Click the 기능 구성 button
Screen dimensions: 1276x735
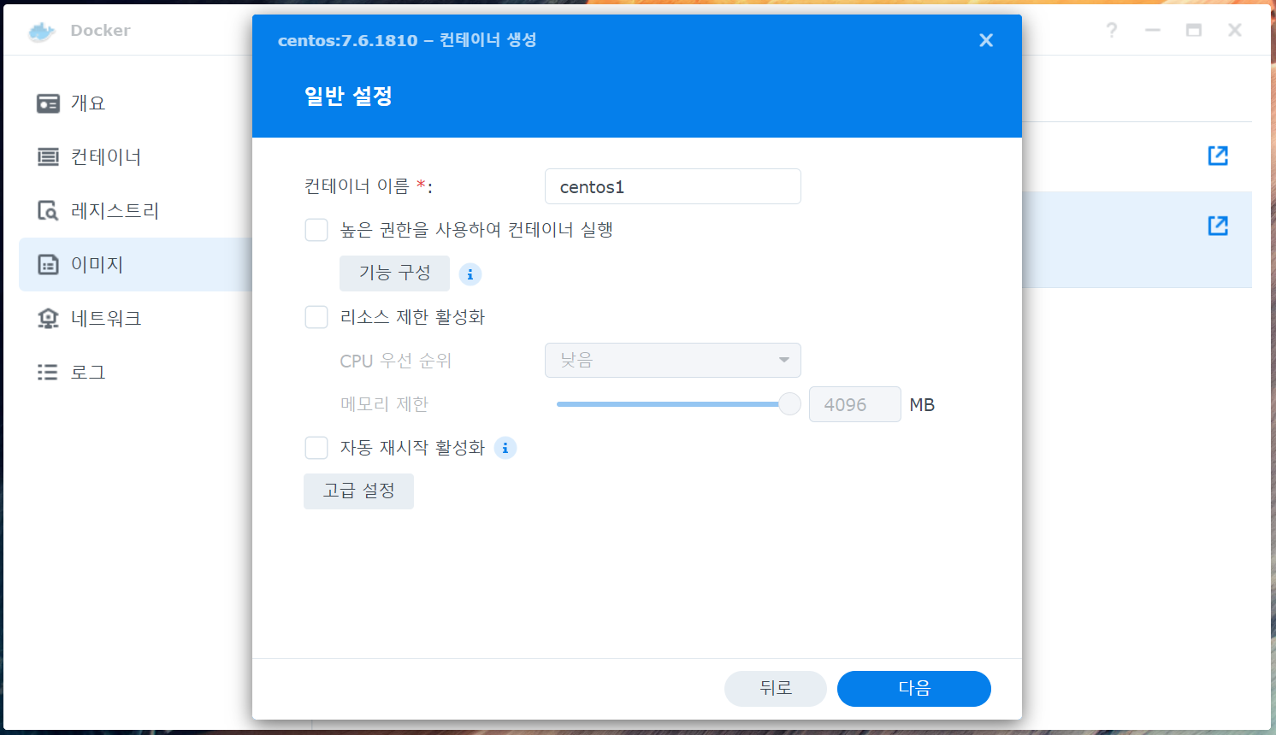[x=394, y=273]
